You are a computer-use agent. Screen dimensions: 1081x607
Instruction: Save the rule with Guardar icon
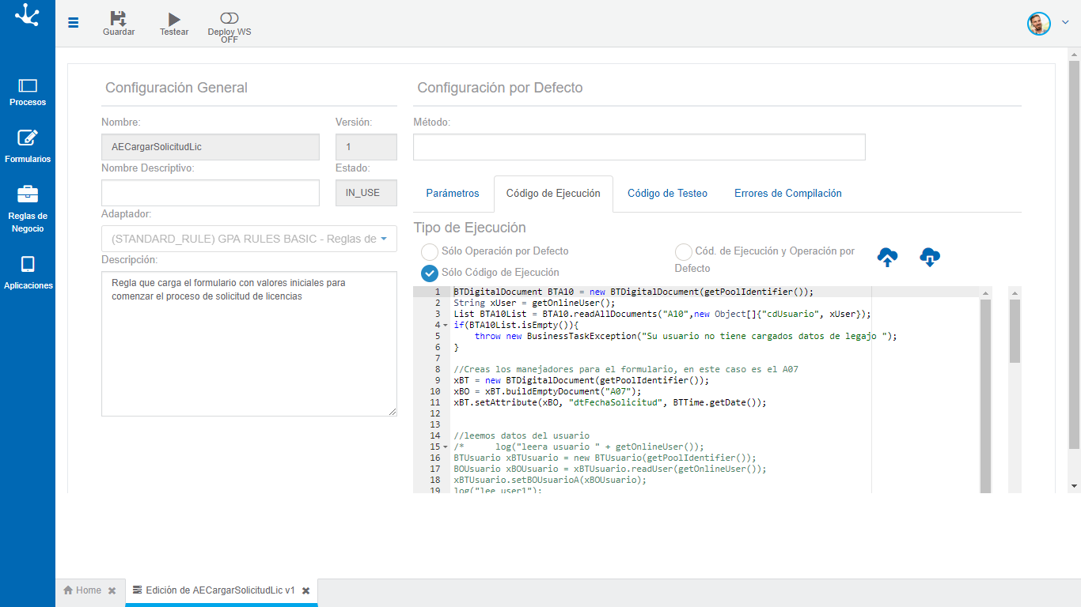(119, 18)
